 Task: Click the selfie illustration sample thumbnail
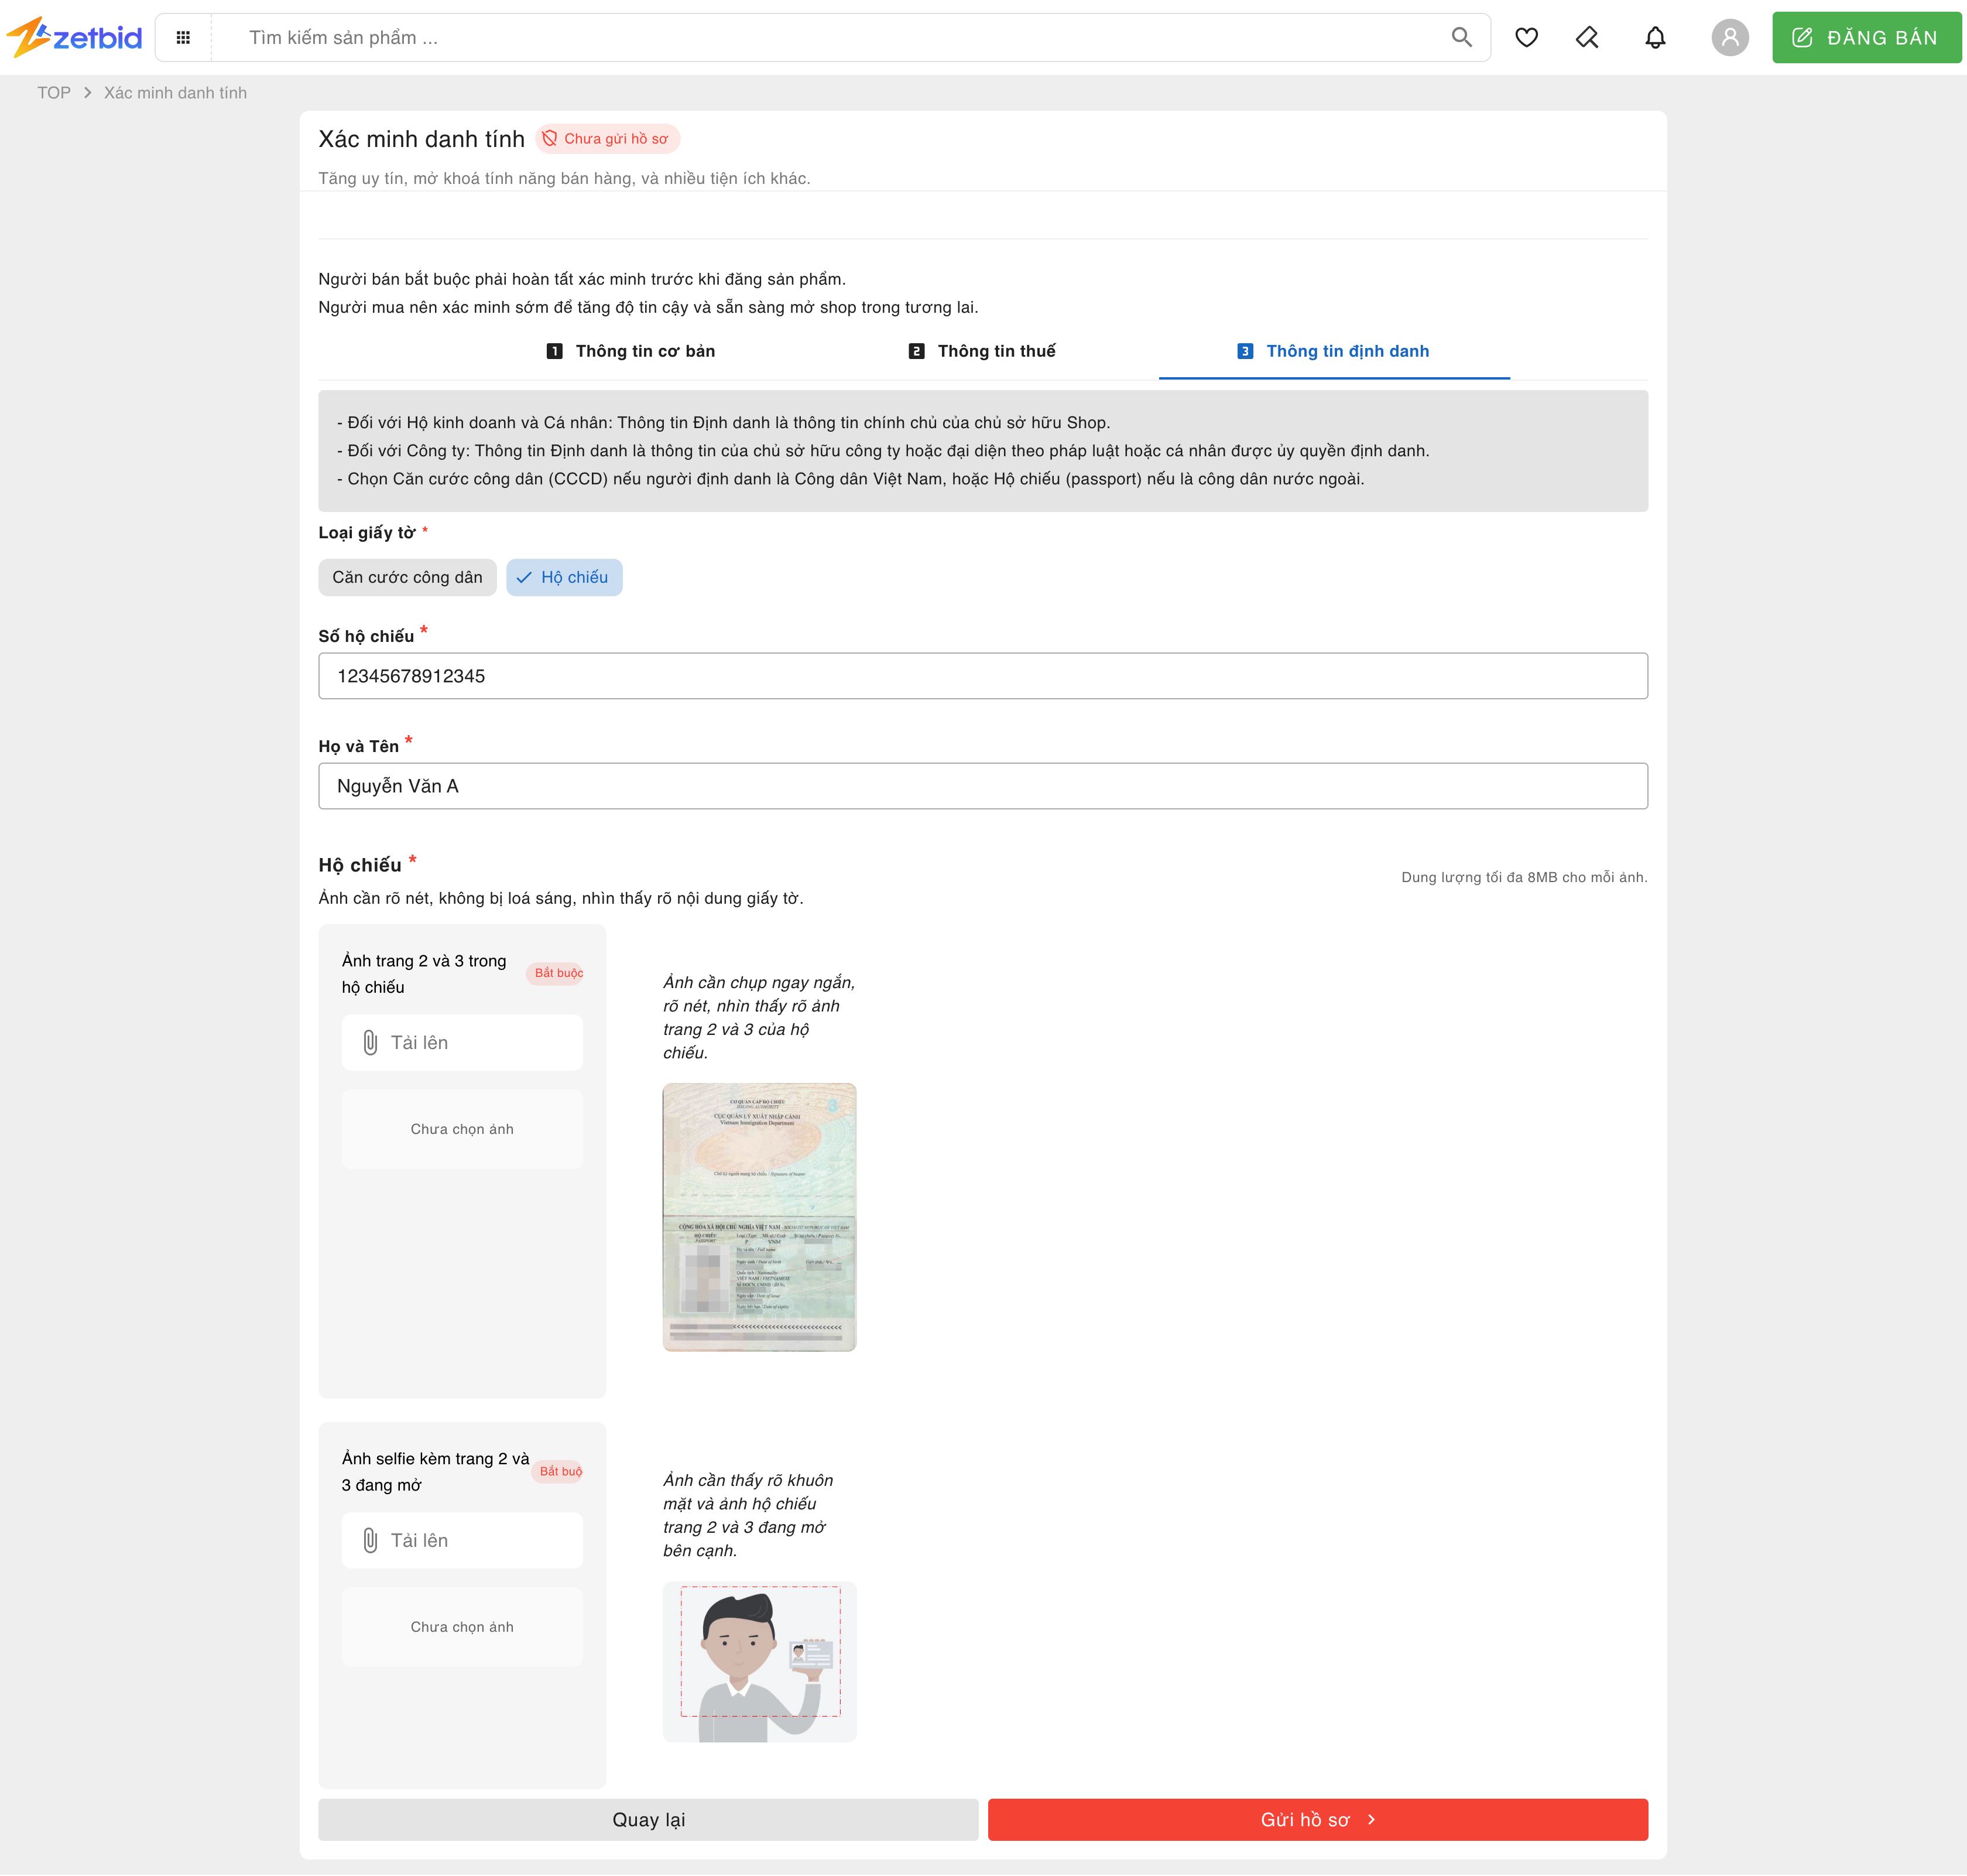click(760, 1662)
